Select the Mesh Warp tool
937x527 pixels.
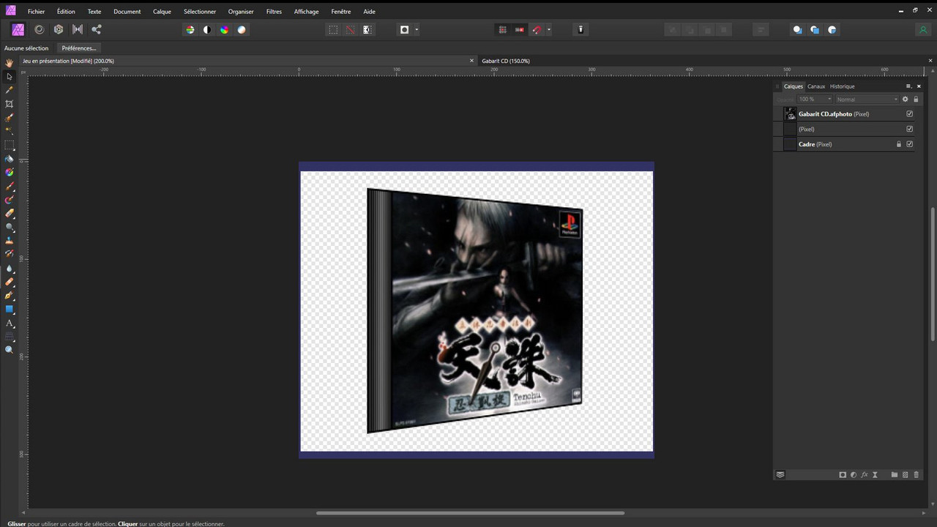pos(10,337)
